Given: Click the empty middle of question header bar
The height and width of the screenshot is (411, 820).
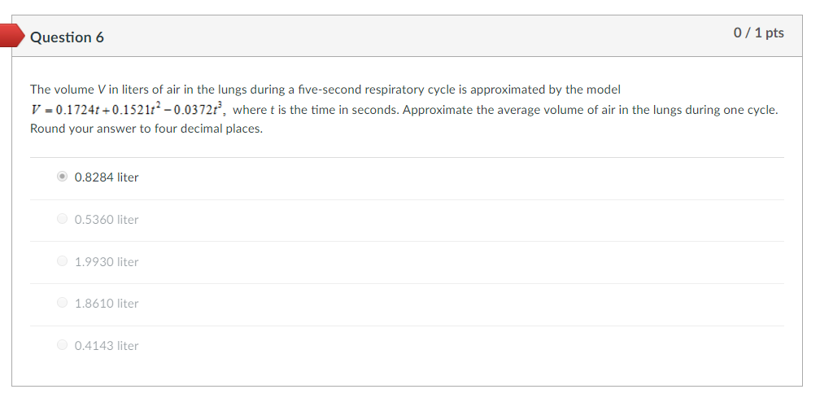Looking at the screenshot, I should point(407,37).
